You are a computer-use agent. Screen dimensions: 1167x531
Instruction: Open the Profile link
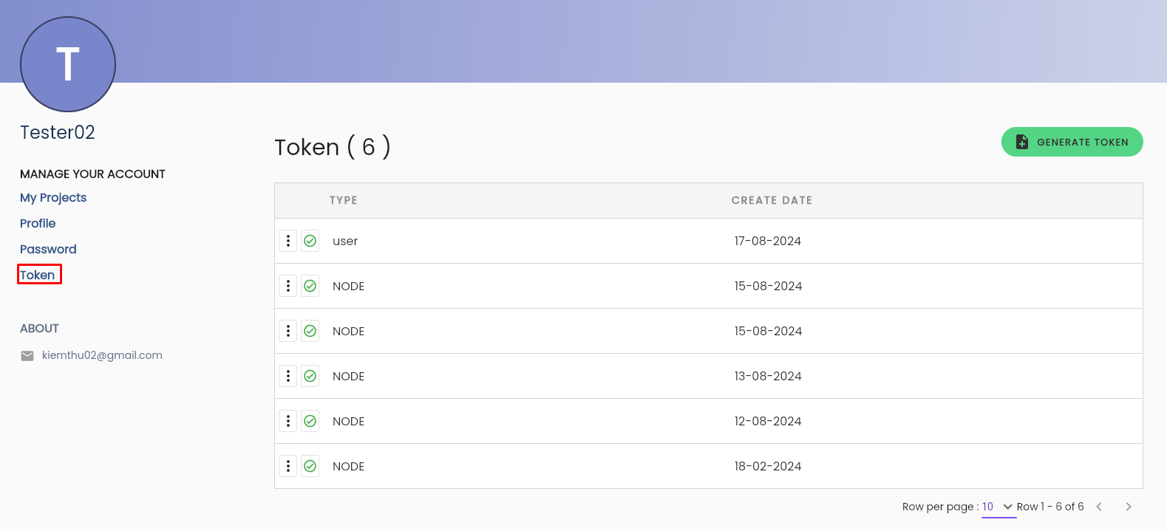click(x=38, y=224)
